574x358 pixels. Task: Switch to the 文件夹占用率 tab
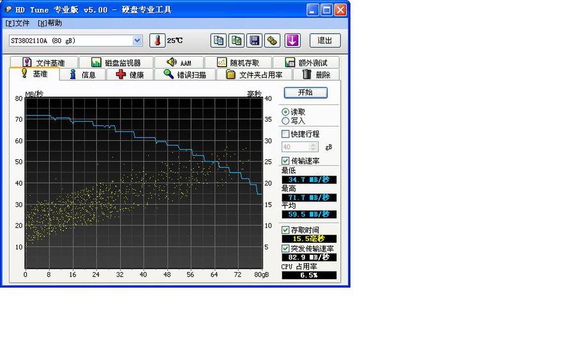[254, 75]
